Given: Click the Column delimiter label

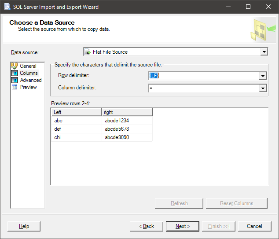Looking at the screenshot, I should click(77, 88).
